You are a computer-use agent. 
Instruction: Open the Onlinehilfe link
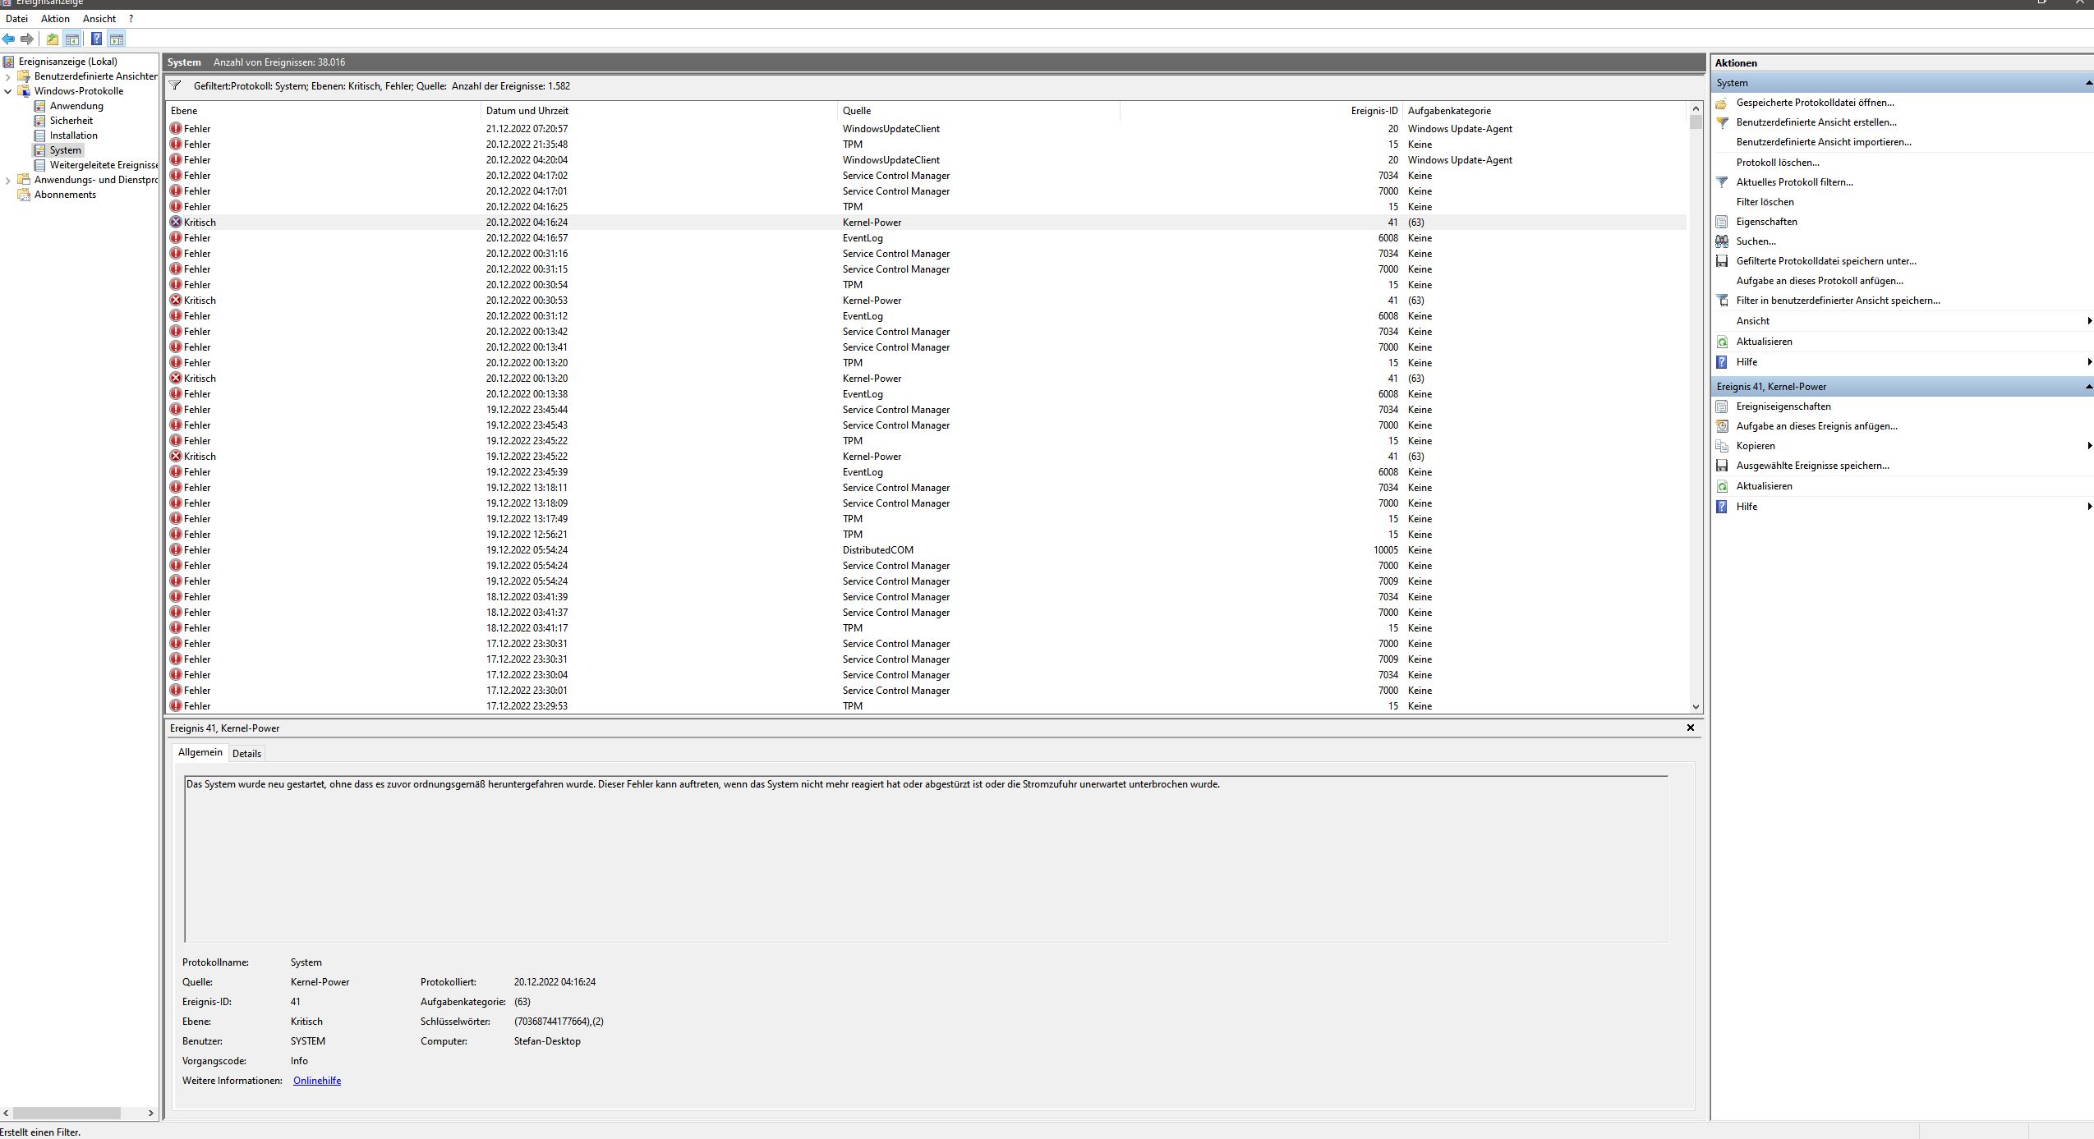(x=316, y=1081)
